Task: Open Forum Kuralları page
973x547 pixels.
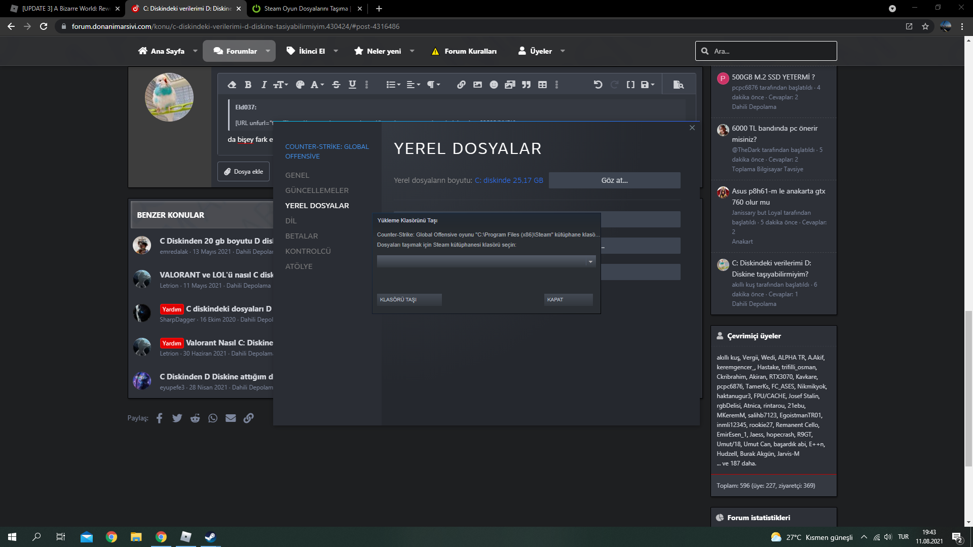Action: (x=464, y=51)
